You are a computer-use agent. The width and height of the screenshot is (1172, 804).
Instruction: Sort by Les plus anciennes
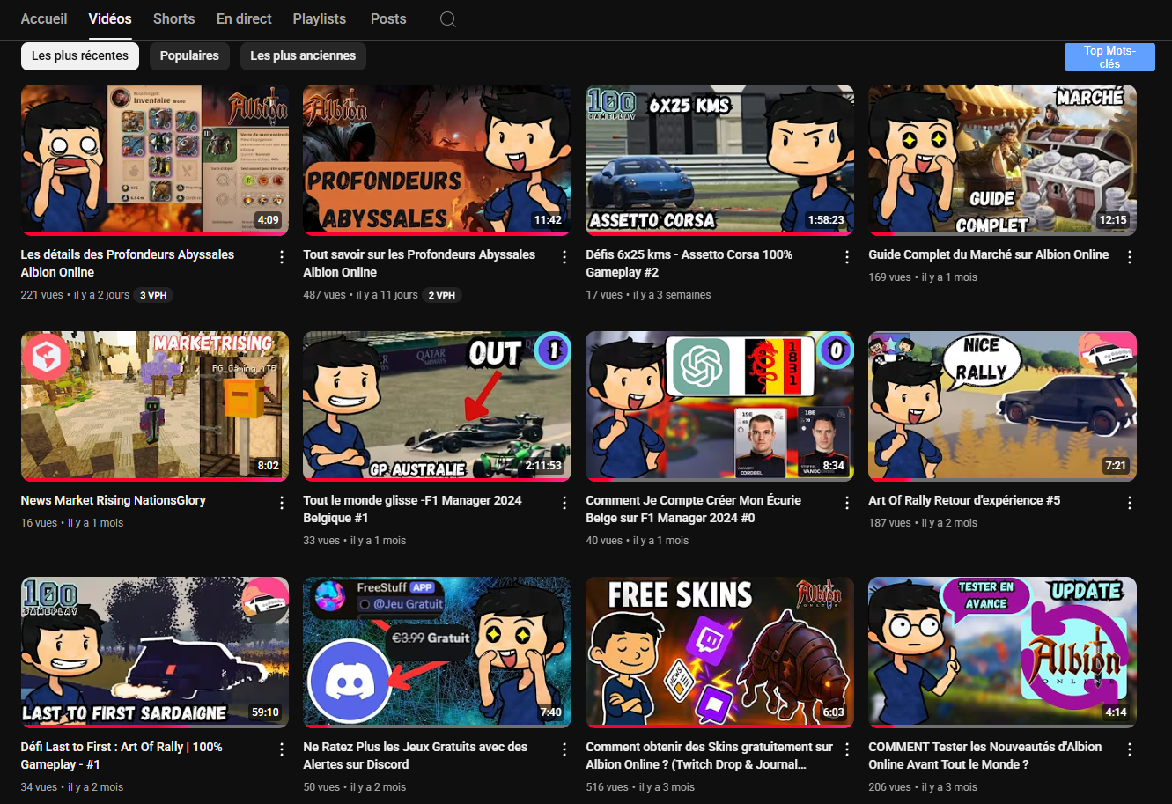(303, 55)
